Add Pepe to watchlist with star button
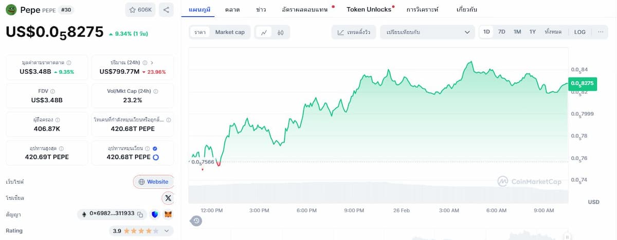 (x=140, y=10)
